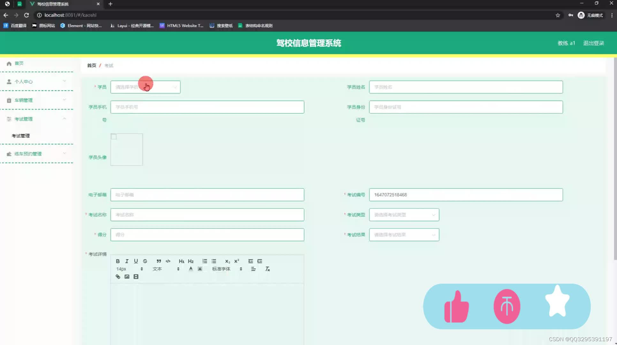Click the thumbs-up like icon
The image size is (617, 345).
(x=456, y=306)
